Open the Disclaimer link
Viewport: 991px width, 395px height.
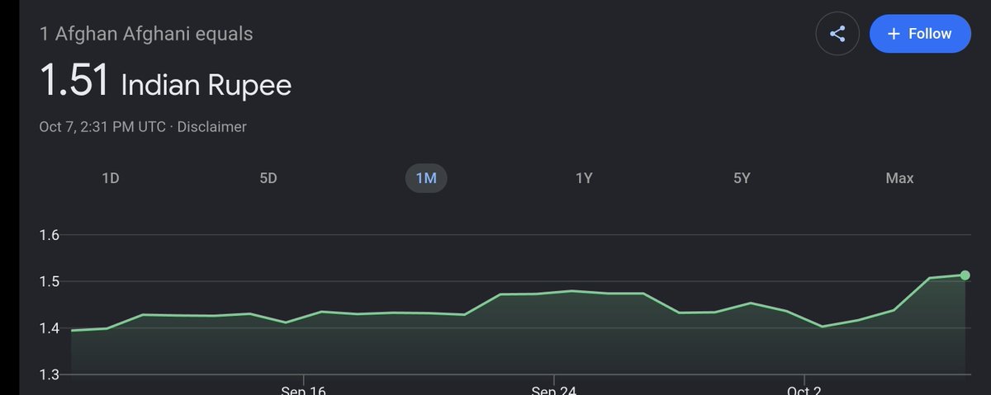point(211,127)
